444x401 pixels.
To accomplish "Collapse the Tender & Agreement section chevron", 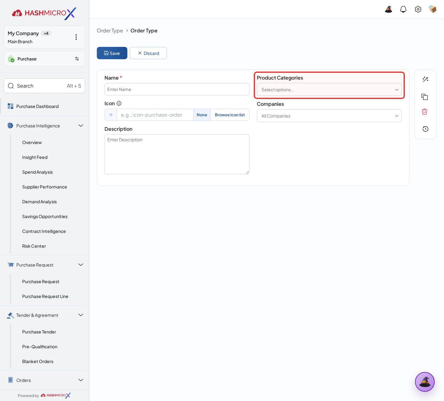I will pos(81,315).
